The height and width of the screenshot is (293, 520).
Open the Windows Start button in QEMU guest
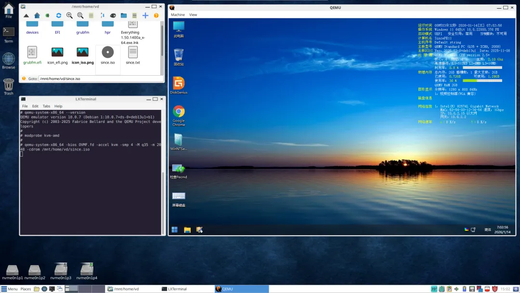click(174, 229)
